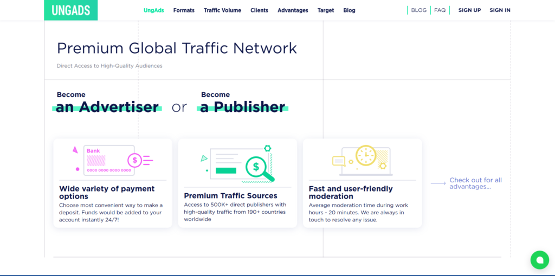Choose Become a Publisher

tap(242, 102)
